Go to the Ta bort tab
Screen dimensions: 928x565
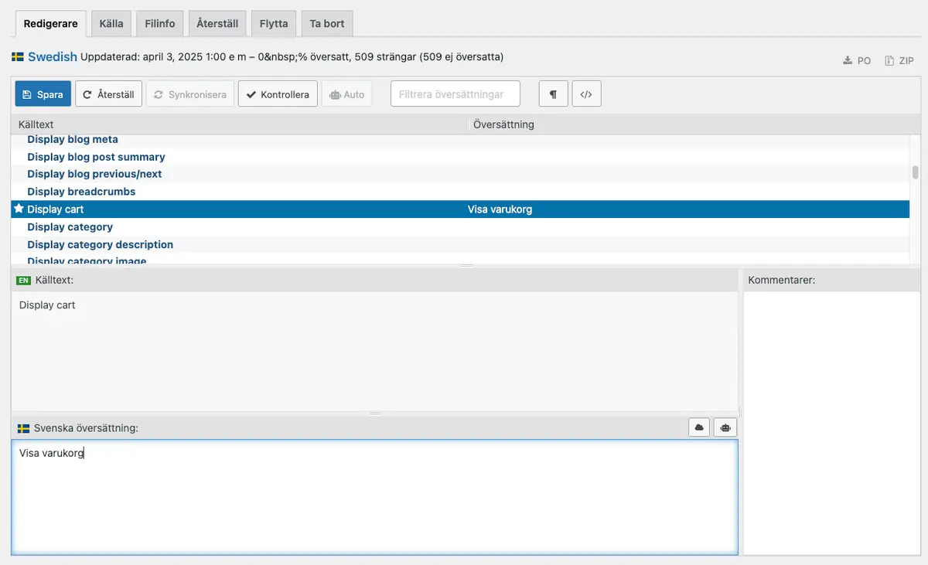(x=327, y=23)
